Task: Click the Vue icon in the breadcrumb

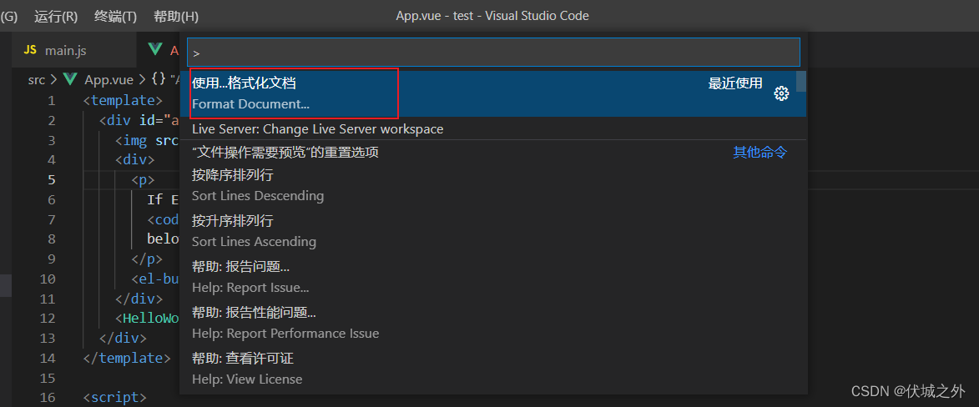Action: (70, 80)
